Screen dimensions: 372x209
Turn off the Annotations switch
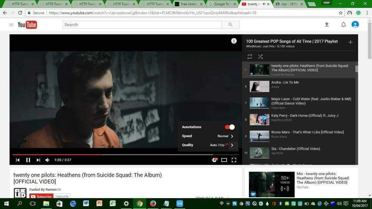(x=230, y=127)
